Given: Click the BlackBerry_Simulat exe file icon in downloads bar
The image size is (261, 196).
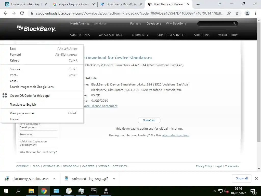Looking at the screenshot, I should pyautogui.click(x=7, y=178).
